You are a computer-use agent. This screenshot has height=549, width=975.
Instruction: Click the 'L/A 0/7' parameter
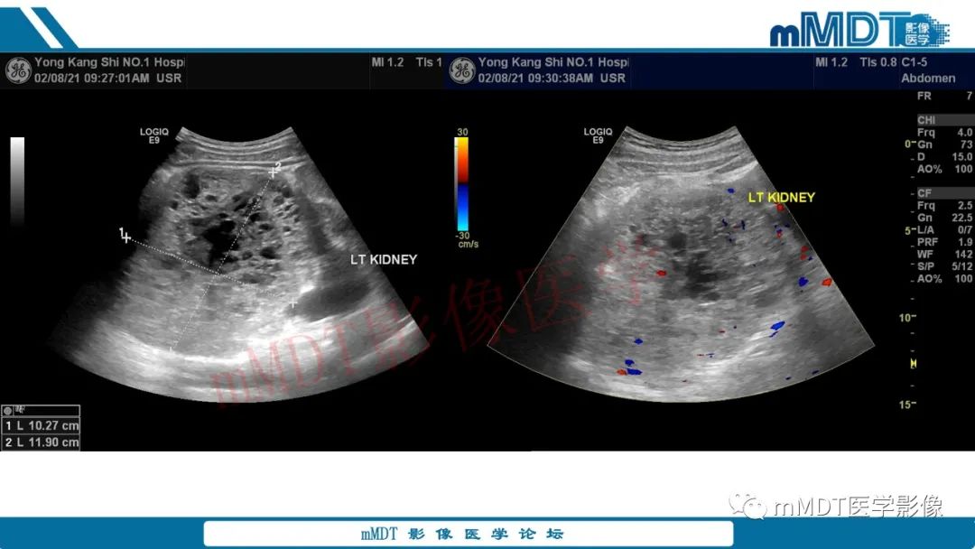[x=944, y=229]
